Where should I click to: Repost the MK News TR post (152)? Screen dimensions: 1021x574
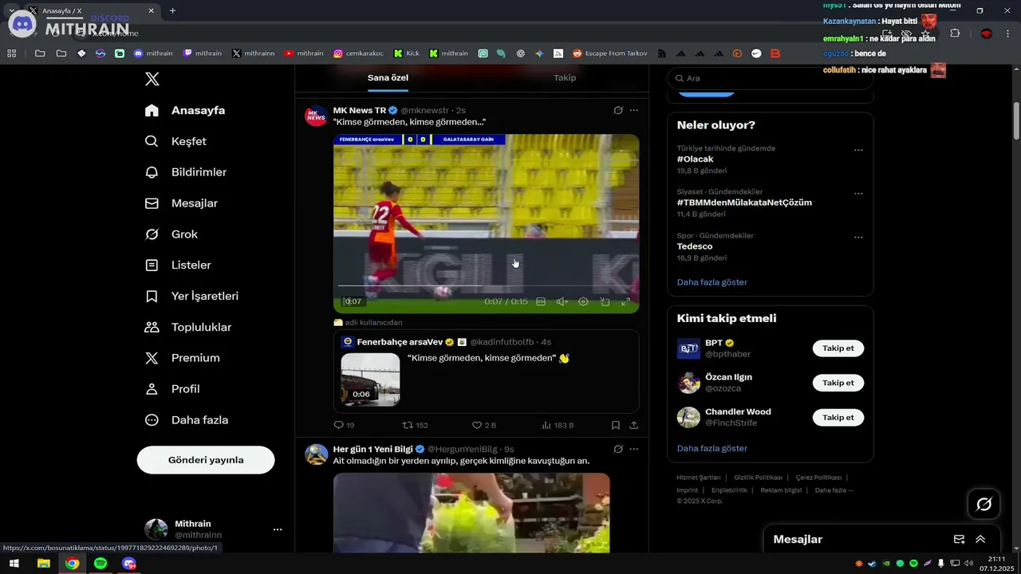(x=415, y=426)
